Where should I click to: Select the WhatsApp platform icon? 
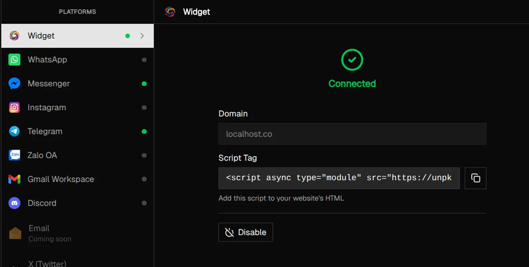(14, 59)
